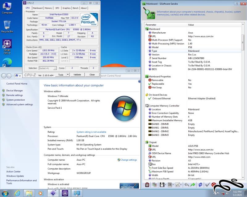
Task: Click 'System rating is not available' link
Action: 91,132
